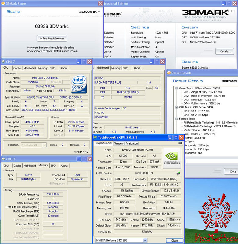Click mainboard model LP DK P45-T2RS PLUS
Viewport: 238px width, 244px height.
[116, 82]
